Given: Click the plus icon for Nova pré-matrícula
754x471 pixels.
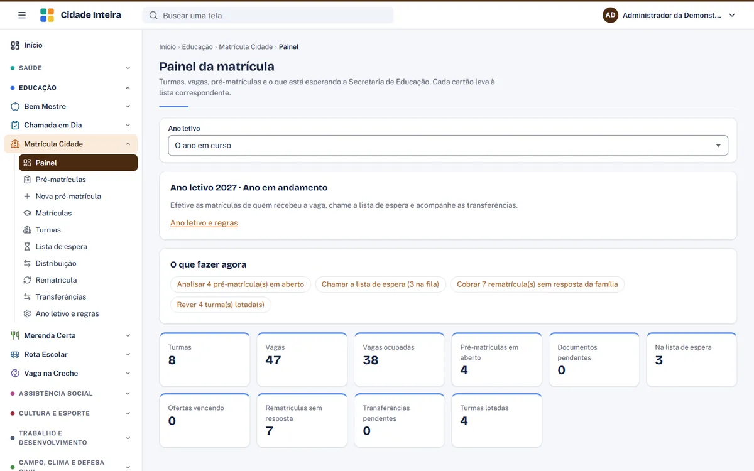Looking at the screenshot, I should (27, 197).
